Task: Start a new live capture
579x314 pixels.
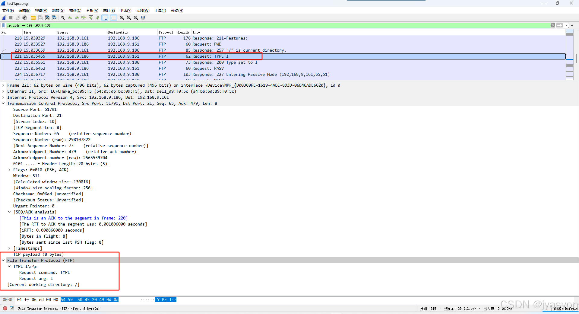Action: click(x=4, y=18)
